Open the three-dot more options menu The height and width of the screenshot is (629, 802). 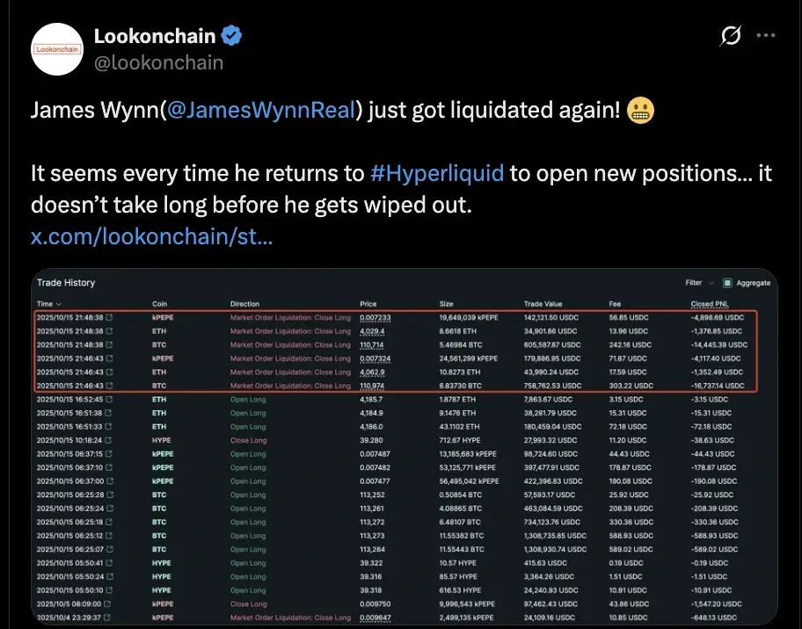[x=766, y=36]
